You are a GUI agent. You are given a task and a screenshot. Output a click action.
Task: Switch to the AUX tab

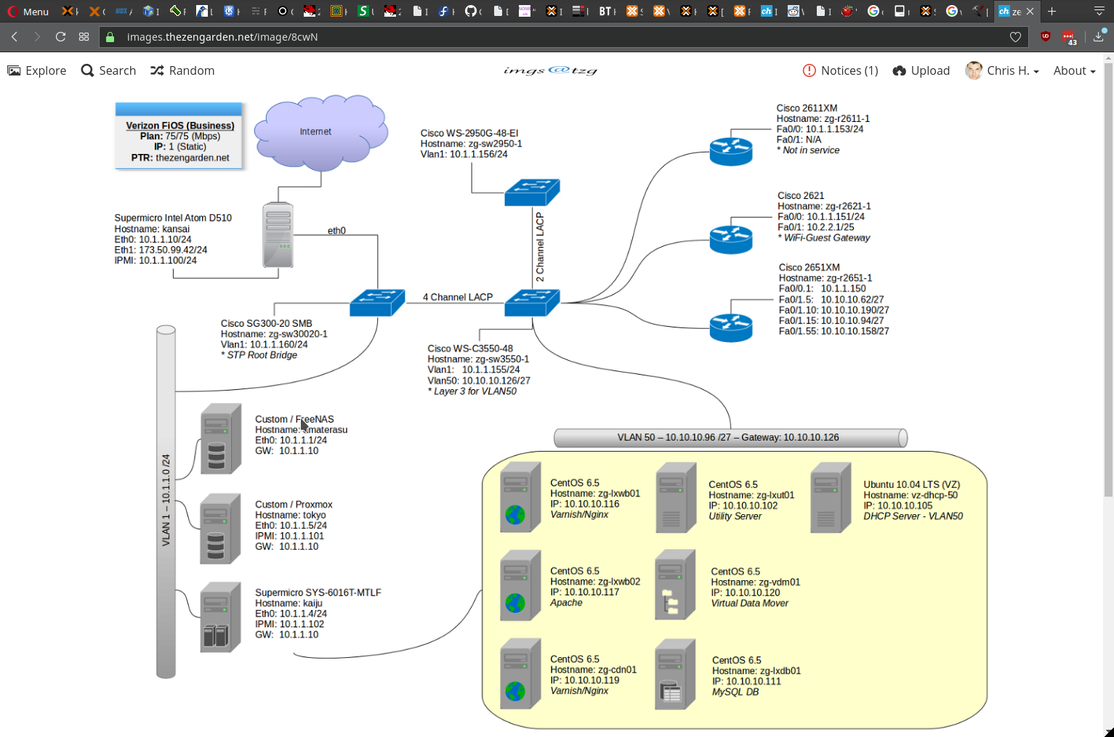coord(124,11)
